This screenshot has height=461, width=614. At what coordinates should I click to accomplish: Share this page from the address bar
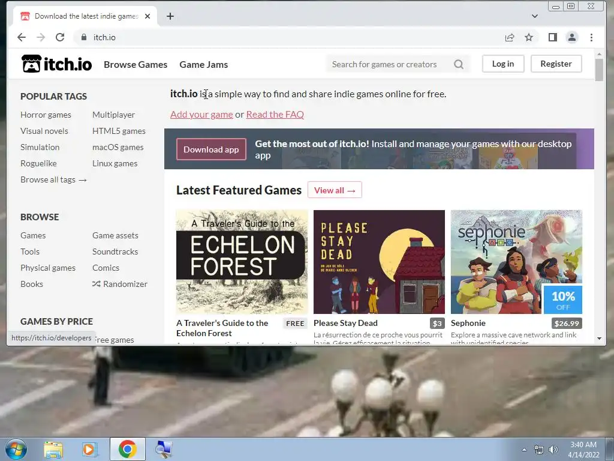click(510, 37)
